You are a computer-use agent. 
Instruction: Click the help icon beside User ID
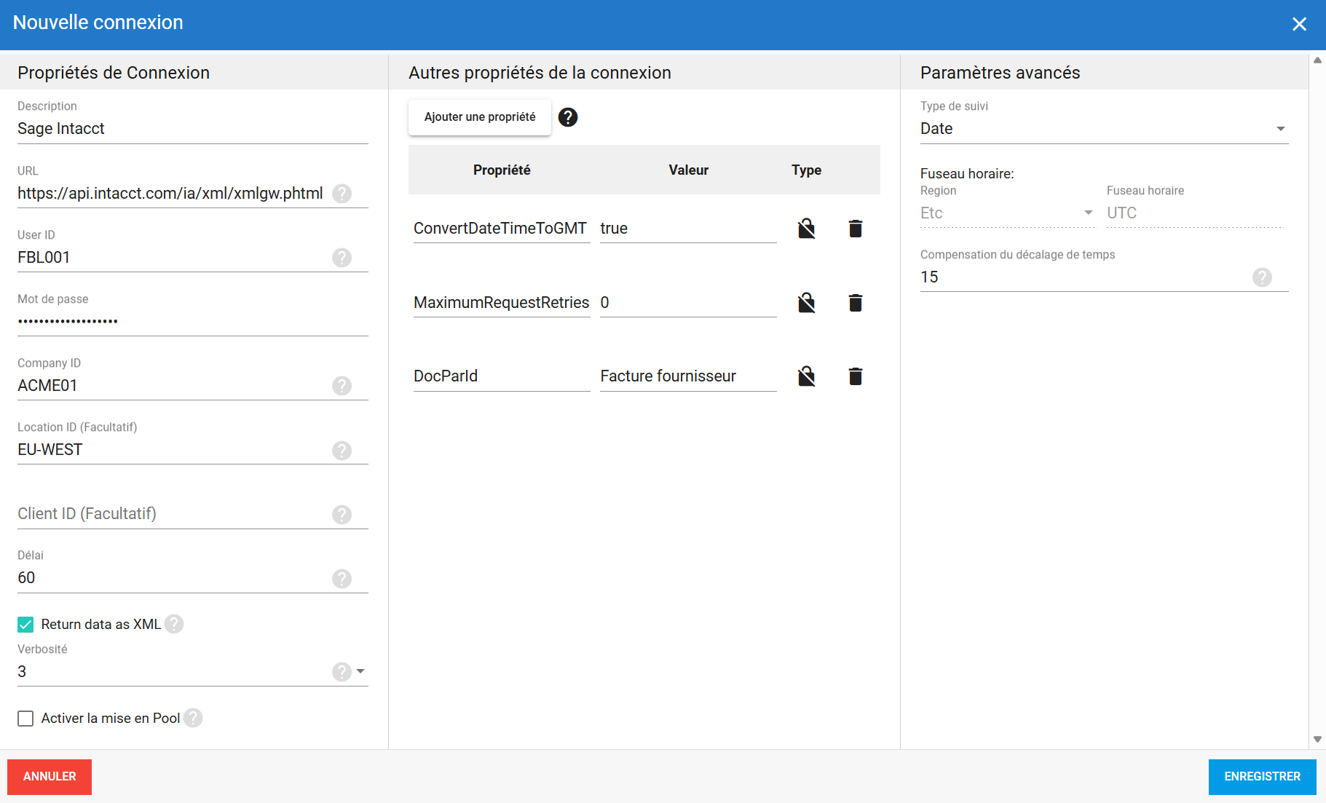[342, 258]
